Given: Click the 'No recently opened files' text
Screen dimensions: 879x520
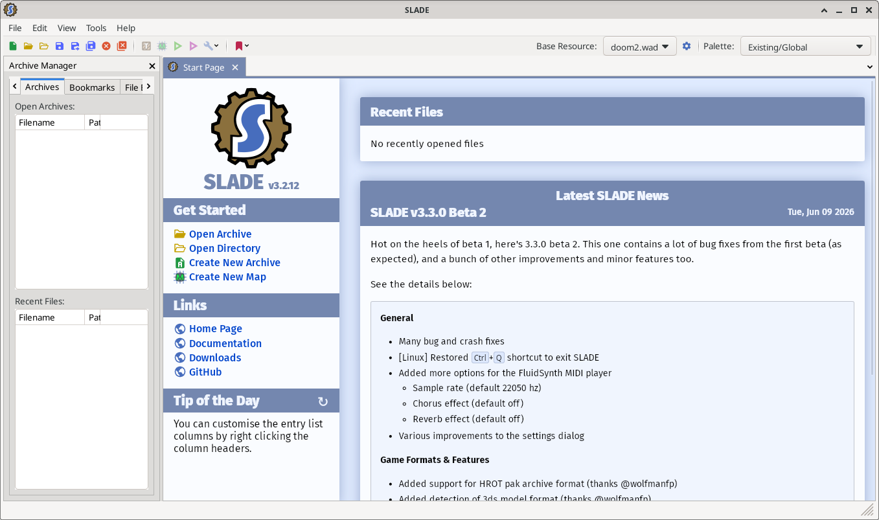Looking at the screenshot, I should pyautogui.click(x=427, y=144).
